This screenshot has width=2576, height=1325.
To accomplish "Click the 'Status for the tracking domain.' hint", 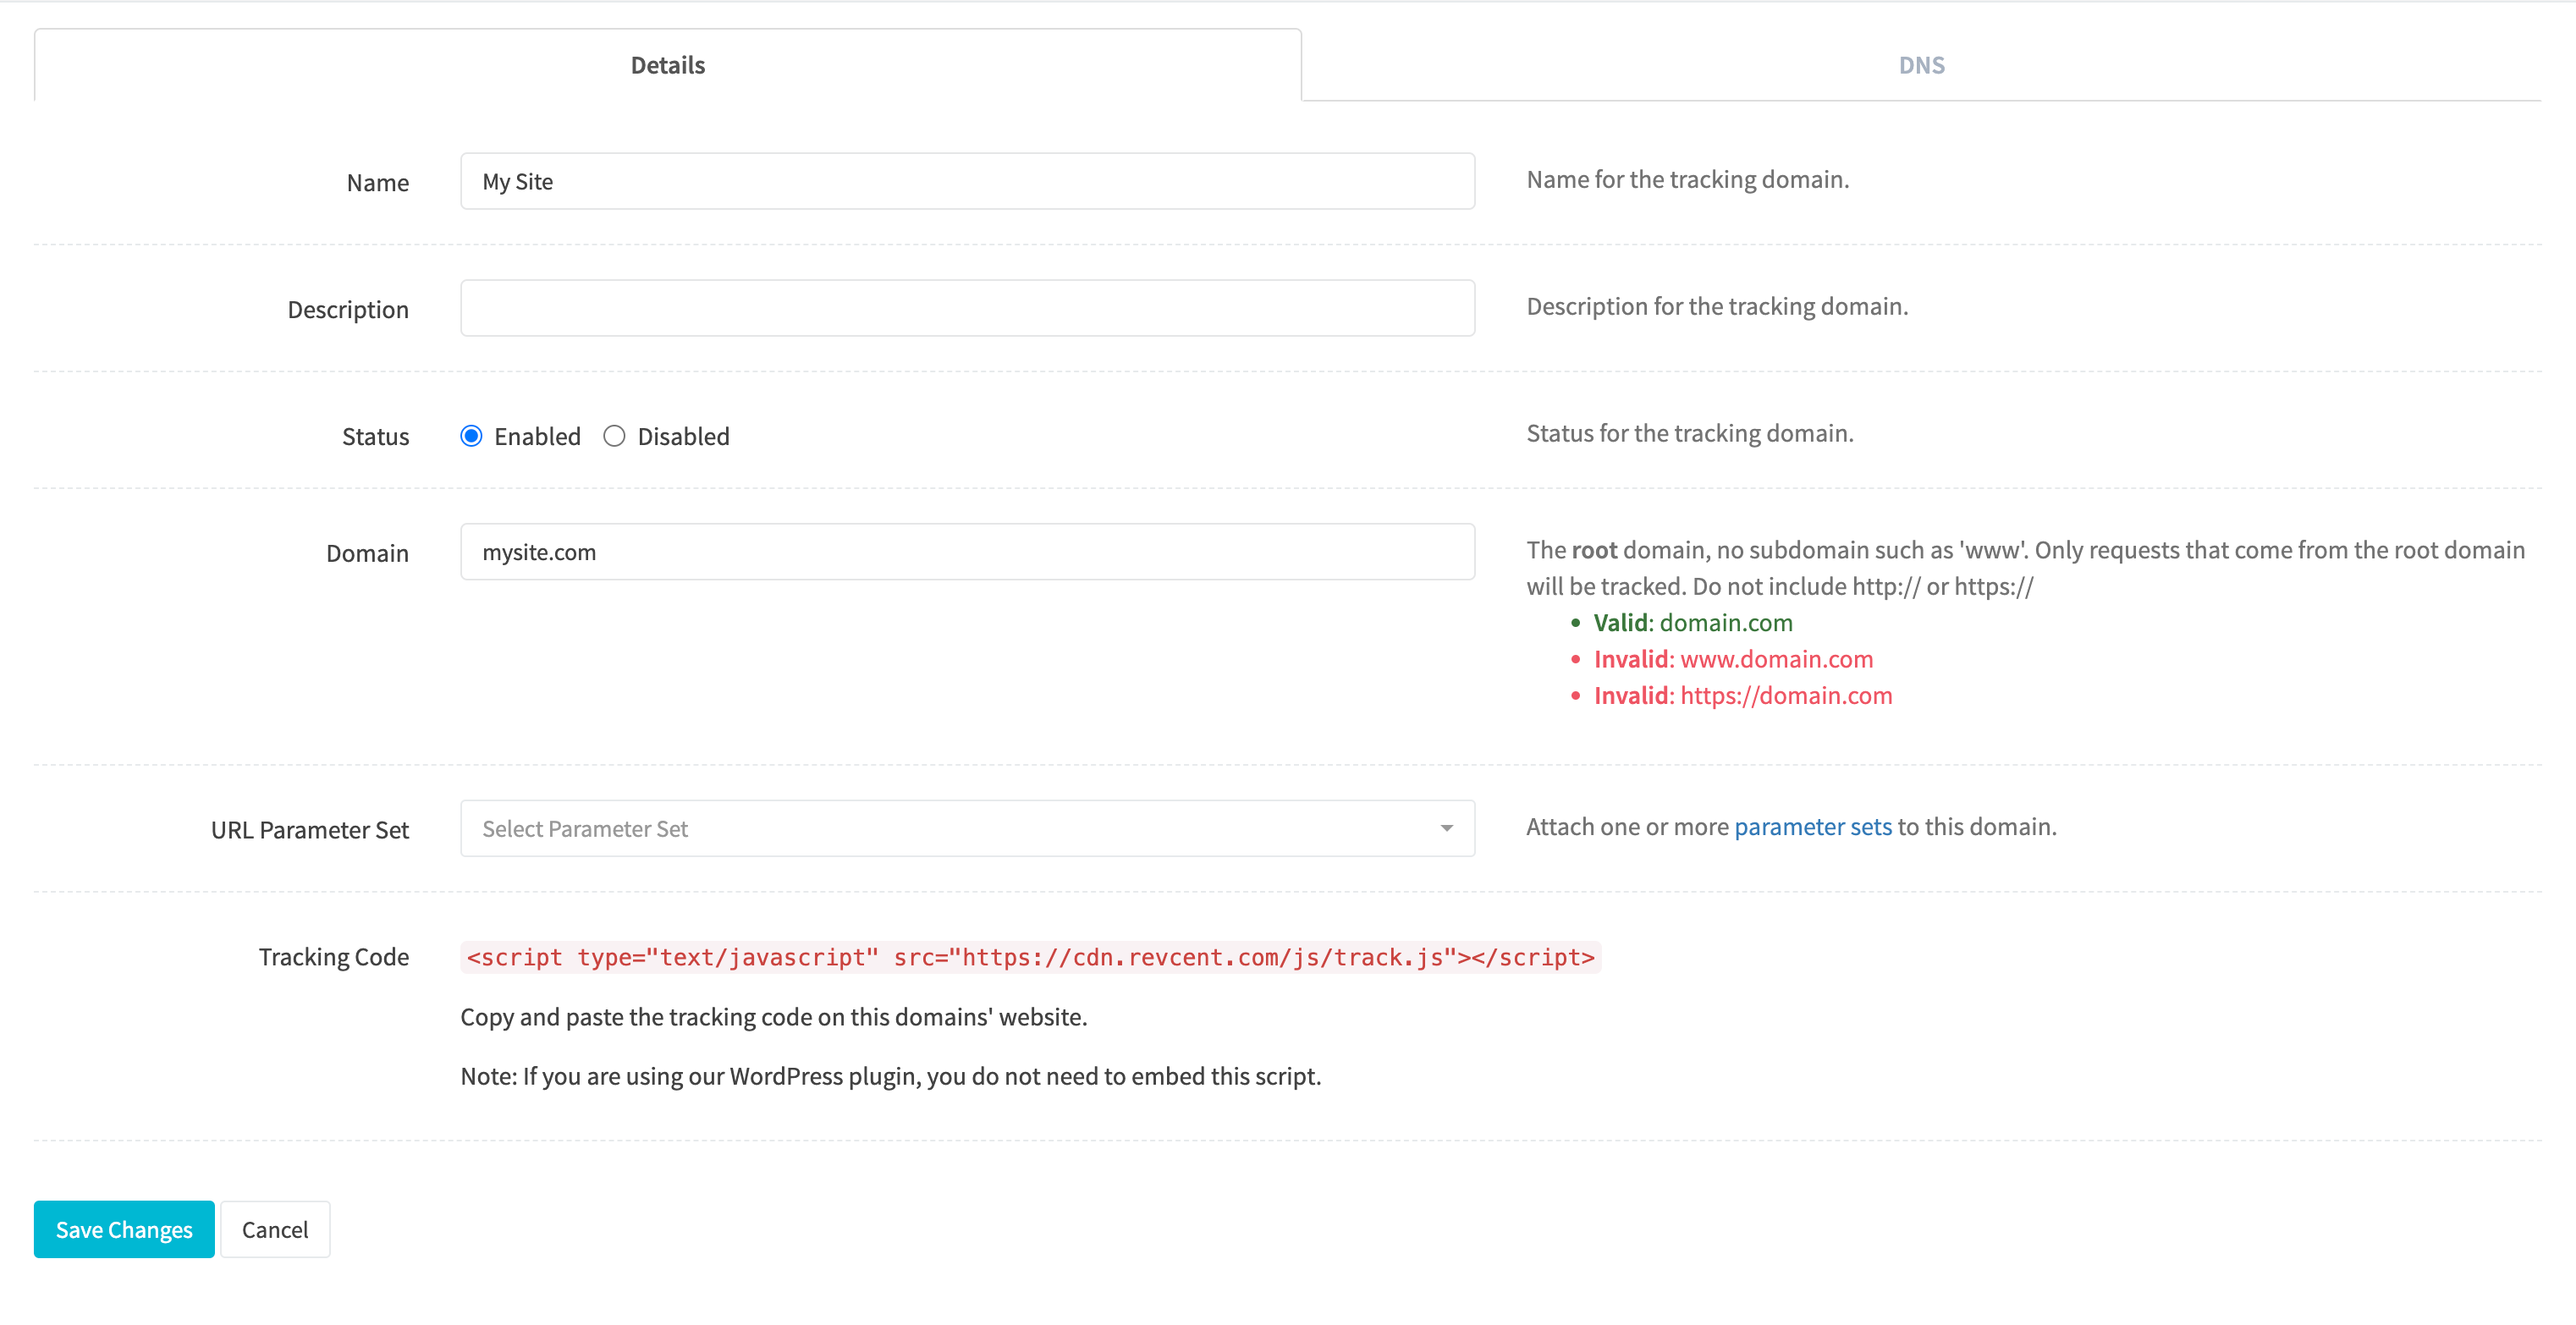I will coord(1689,434).
